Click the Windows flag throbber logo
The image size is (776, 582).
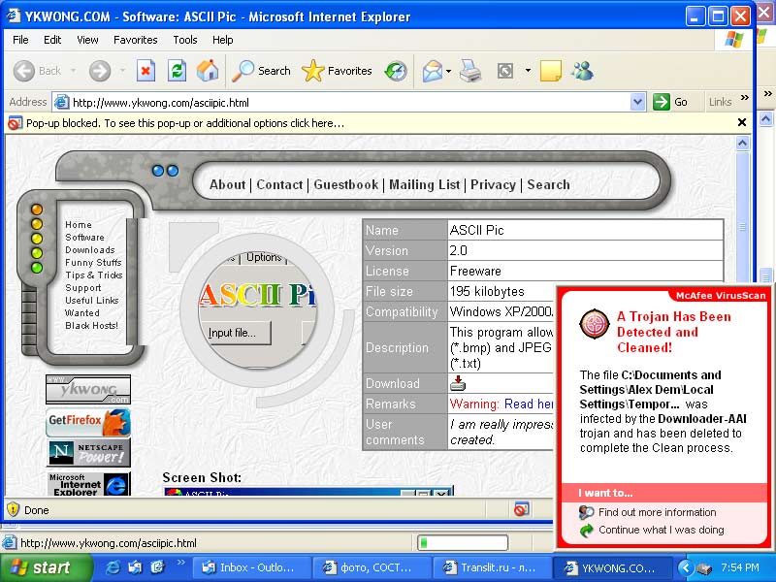734,40
